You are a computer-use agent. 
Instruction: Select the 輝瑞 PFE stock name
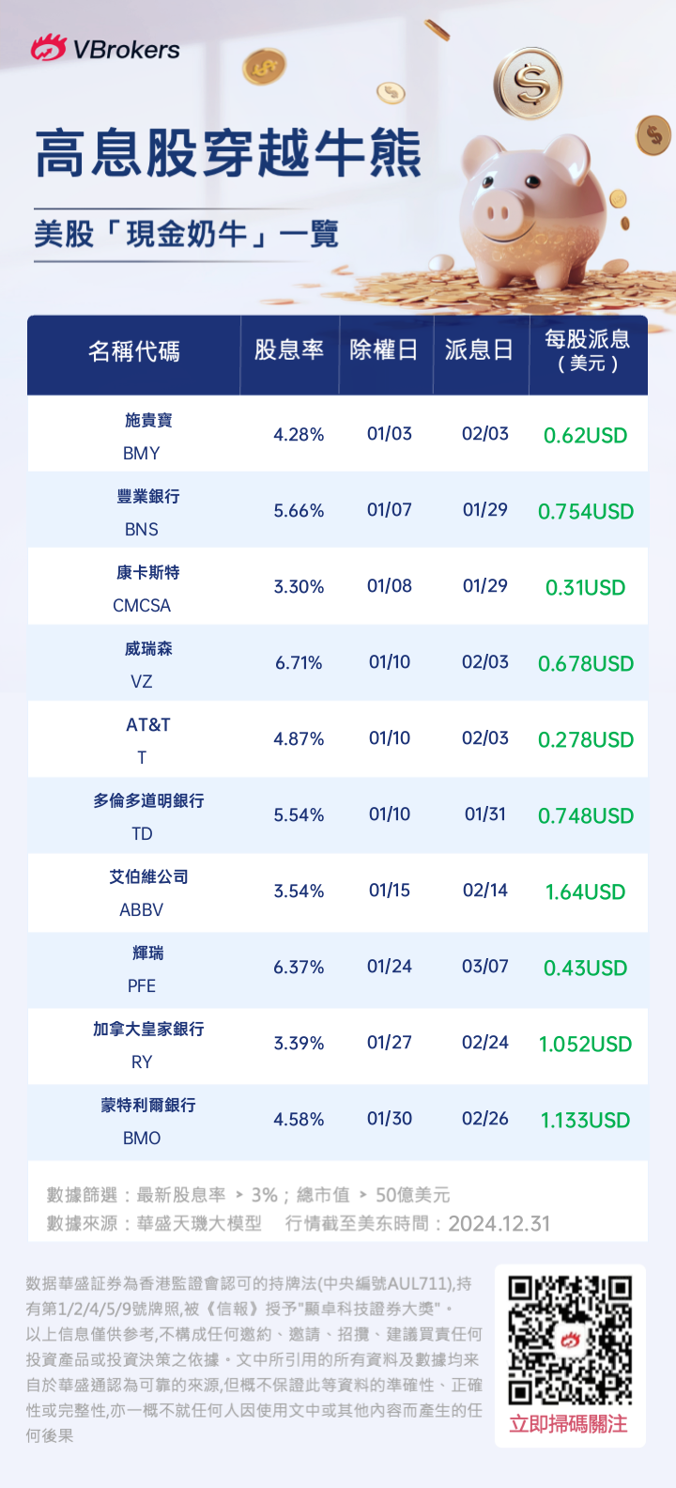pyautogui.click(x=148, y=953)
